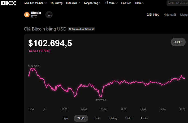Viewport: 188px width, 123px height.
Task: Expand the Thêm menu
Action: pos(140,3)
